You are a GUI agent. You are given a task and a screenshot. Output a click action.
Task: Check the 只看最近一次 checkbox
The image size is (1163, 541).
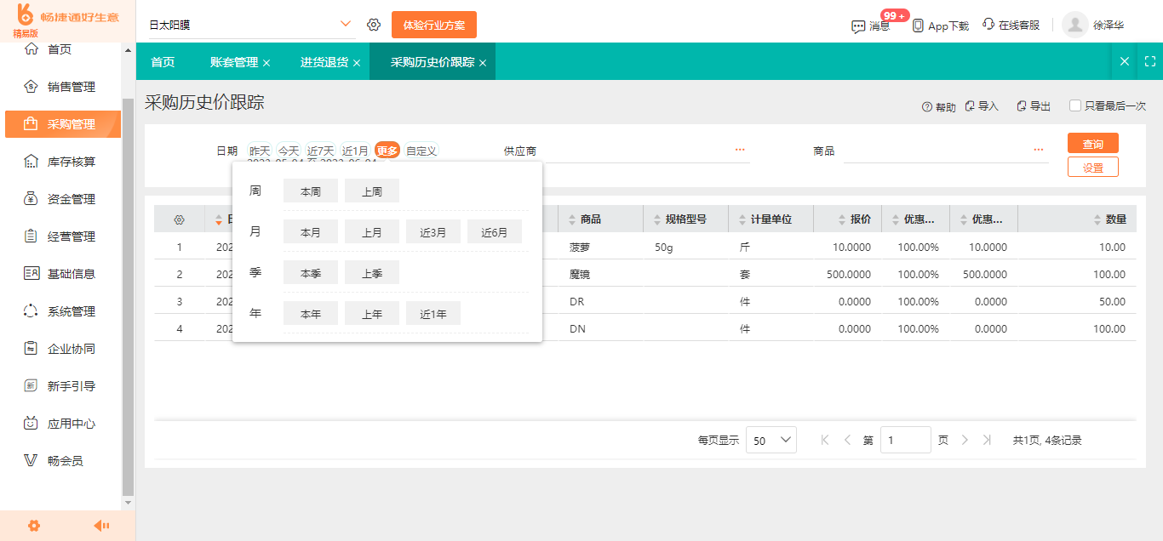[1074, 105]
